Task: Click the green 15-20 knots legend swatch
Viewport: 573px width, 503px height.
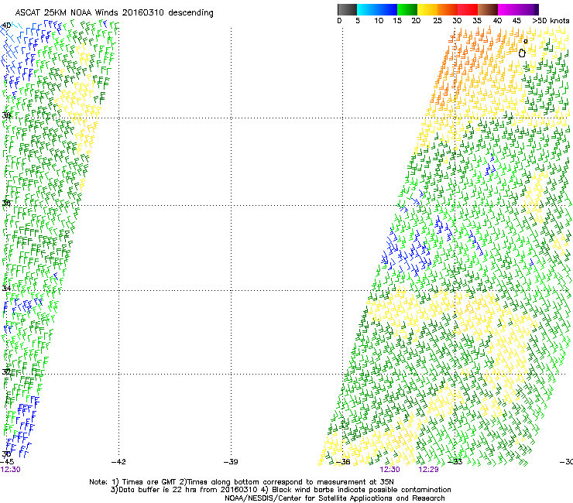Action: [x=407, y=9]
